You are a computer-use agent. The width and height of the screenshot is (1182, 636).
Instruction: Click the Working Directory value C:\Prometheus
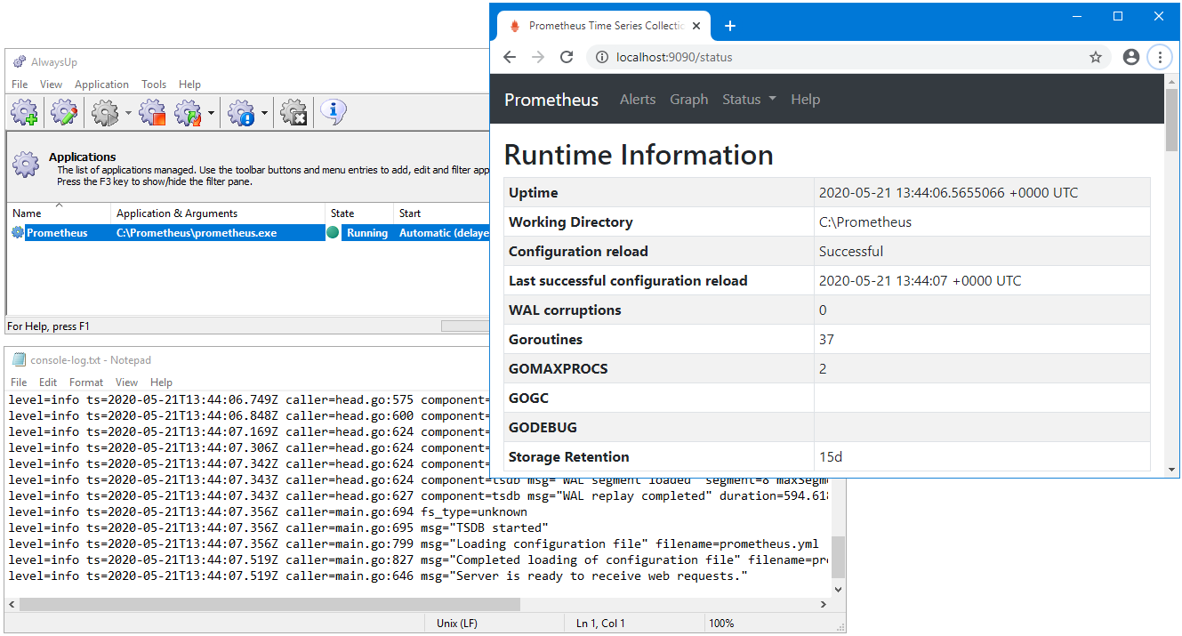click(x=865, y=222)
